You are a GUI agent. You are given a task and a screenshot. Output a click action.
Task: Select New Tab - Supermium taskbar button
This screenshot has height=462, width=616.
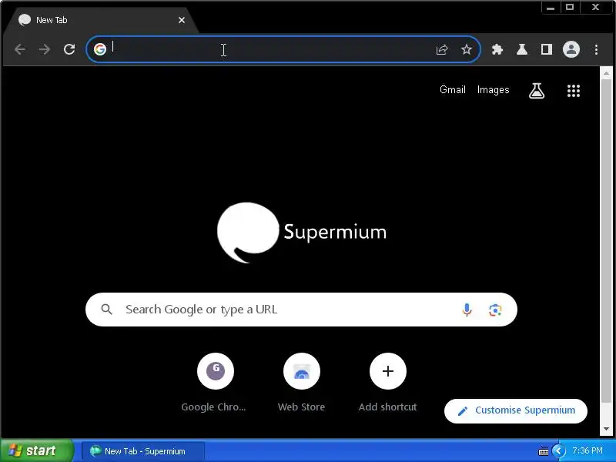click(143, 451)
